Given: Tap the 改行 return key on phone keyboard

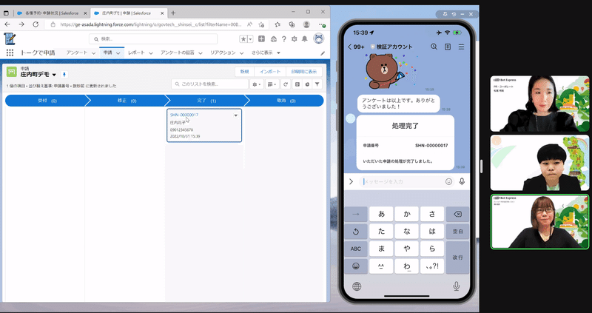Looking at the screenshot, I should point(457,258).
